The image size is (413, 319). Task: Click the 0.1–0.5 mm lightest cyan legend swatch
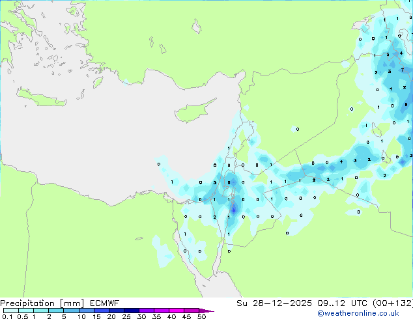11,311
